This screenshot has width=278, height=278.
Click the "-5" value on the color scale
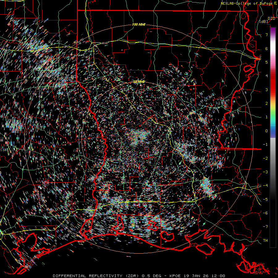click(265, 200)
